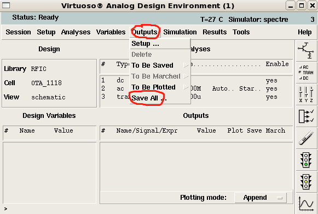Click Simulator: spectre status text

point(258,20)
